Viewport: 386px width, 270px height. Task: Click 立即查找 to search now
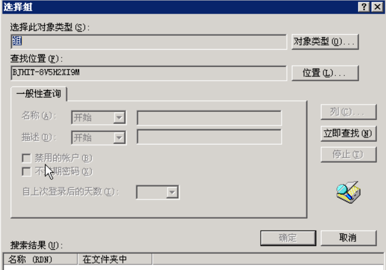348,133
